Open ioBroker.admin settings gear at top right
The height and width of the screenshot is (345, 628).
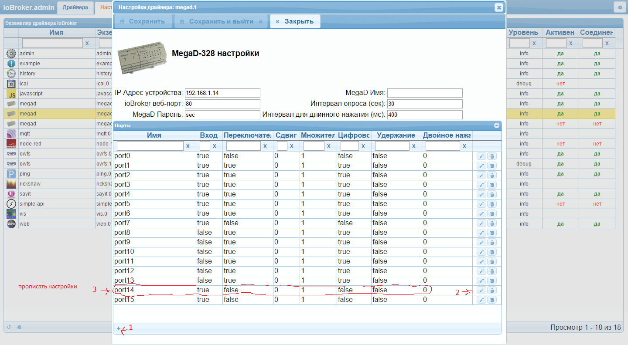click(x=619, y=7)
